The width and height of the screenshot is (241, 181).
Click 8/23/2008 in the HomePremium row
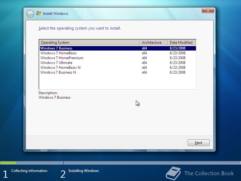tap(177, 58)
